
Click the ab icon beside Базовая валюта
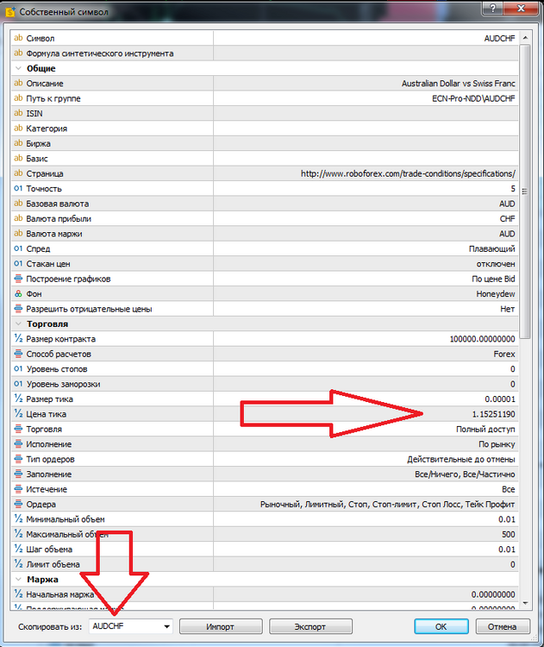click(18, 204)
